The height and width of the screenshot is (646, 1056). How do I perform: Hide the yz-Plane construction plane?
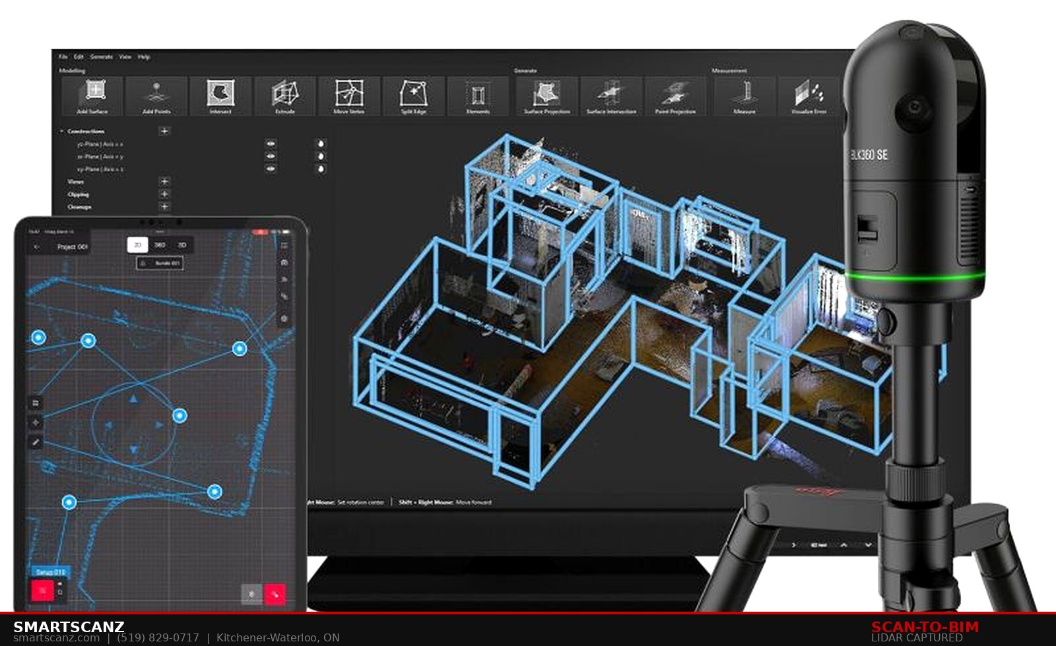[270, 144]
